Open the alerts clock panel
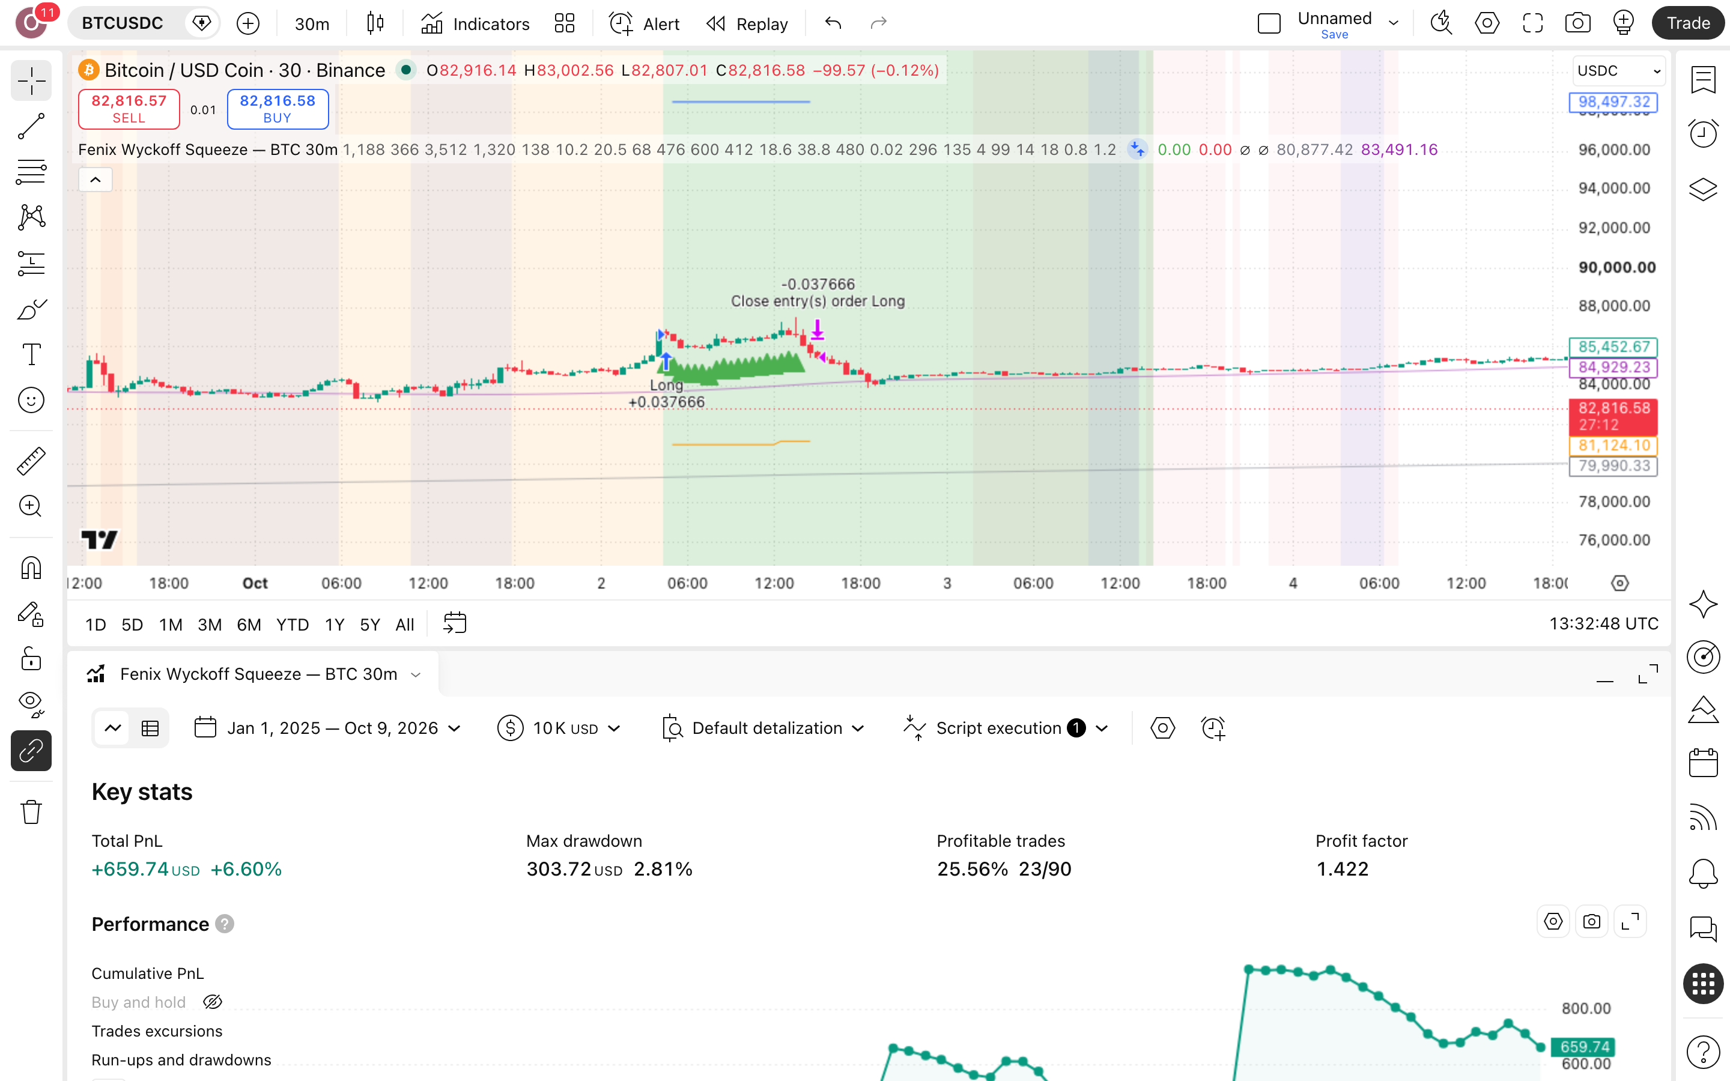This screenshot has width=1730, height=1081. [1703, 134]
